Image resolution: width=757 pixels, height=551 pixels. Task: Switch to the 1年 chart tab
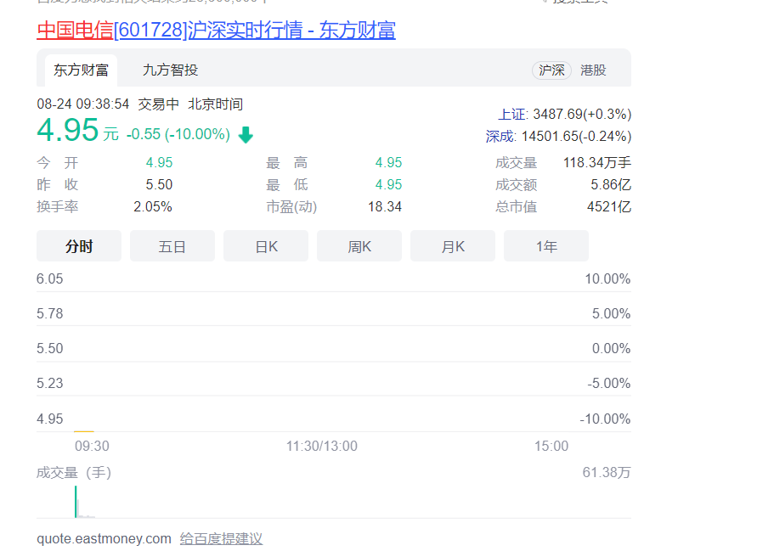click(x=546, y=246)
